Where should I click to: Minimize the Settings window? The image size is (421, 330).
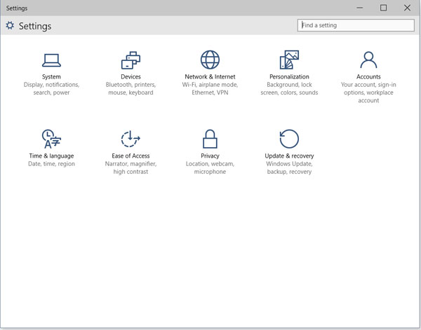coord(359,8)
